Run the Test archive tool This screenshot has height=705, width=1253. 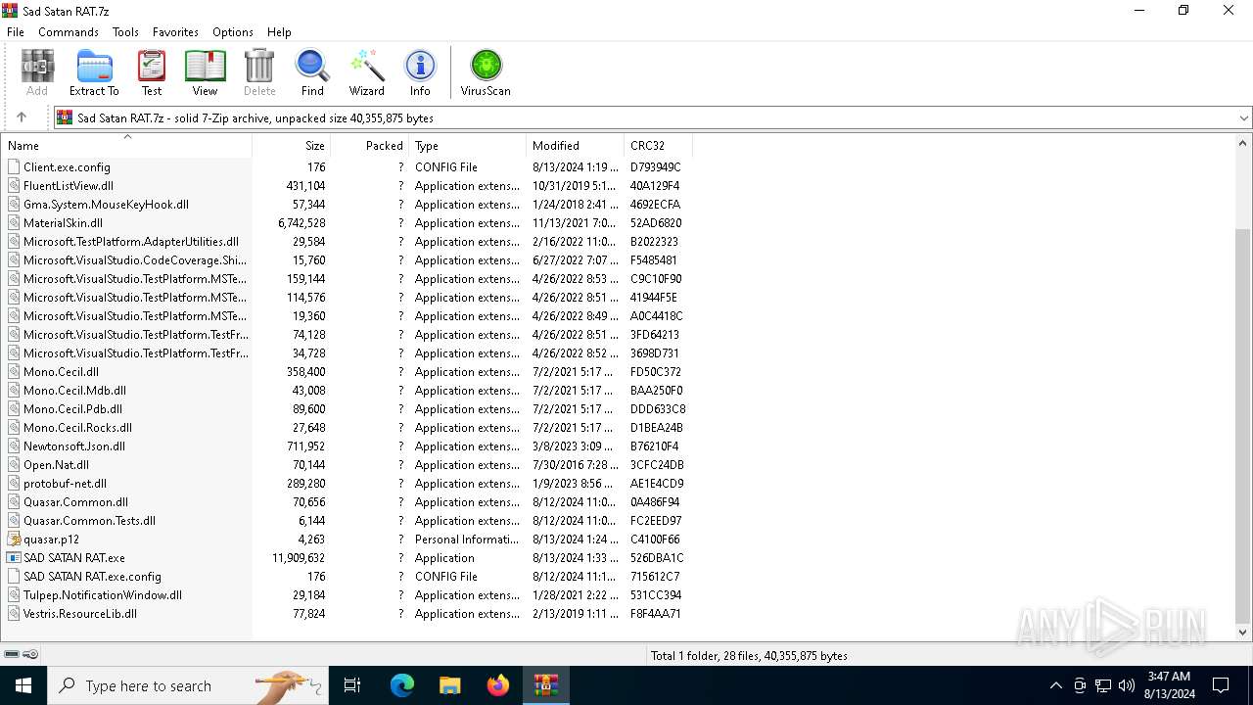[152, 73]
